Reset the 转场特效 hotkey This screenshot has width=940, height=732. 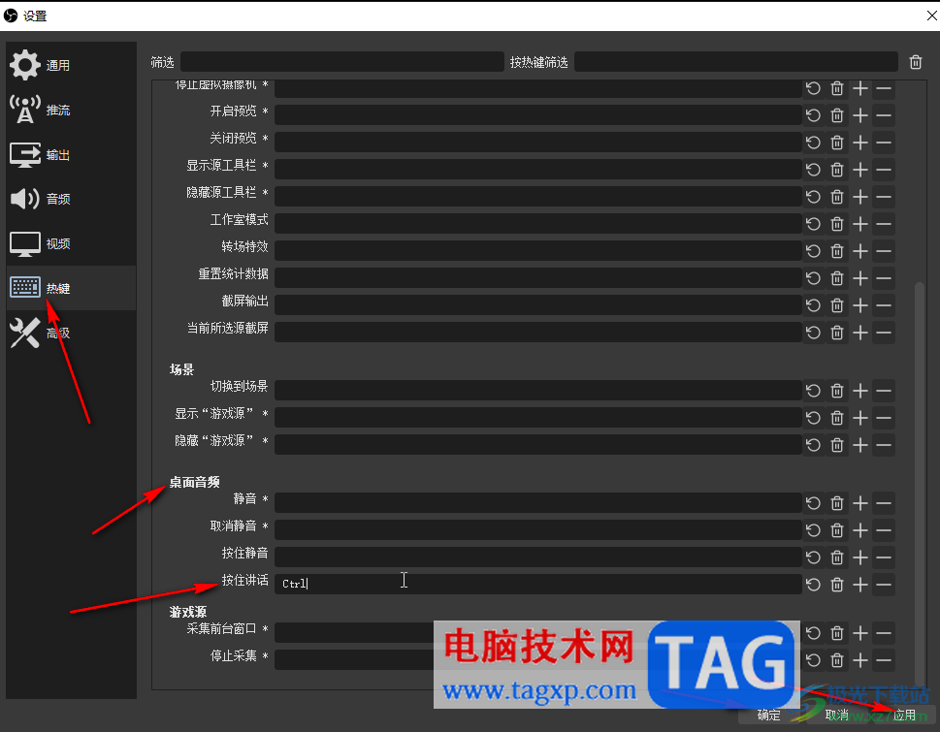[813, 251]
